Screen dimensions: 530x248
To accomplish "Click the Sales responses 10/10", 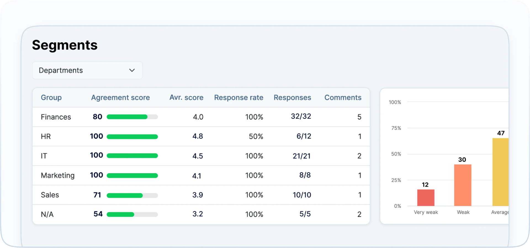I will pos(302,195).
